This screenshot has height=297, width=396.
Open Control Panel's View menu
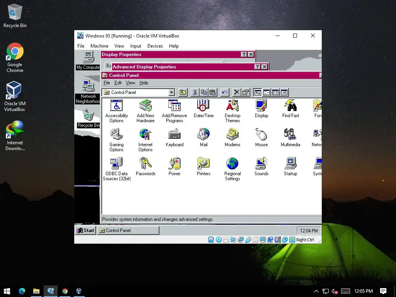point(130,83)
